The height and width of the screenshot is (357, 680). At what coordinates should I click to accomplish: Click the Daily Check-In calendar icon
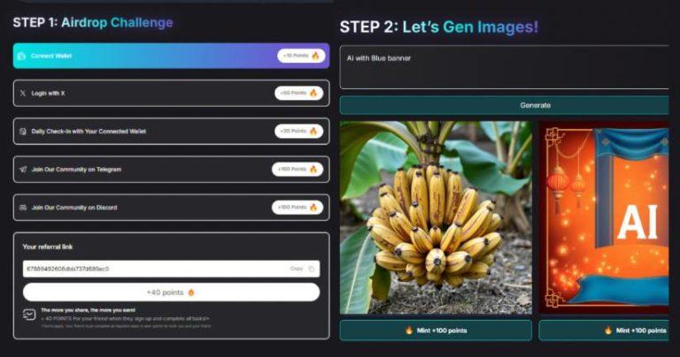tap(23, 131)
